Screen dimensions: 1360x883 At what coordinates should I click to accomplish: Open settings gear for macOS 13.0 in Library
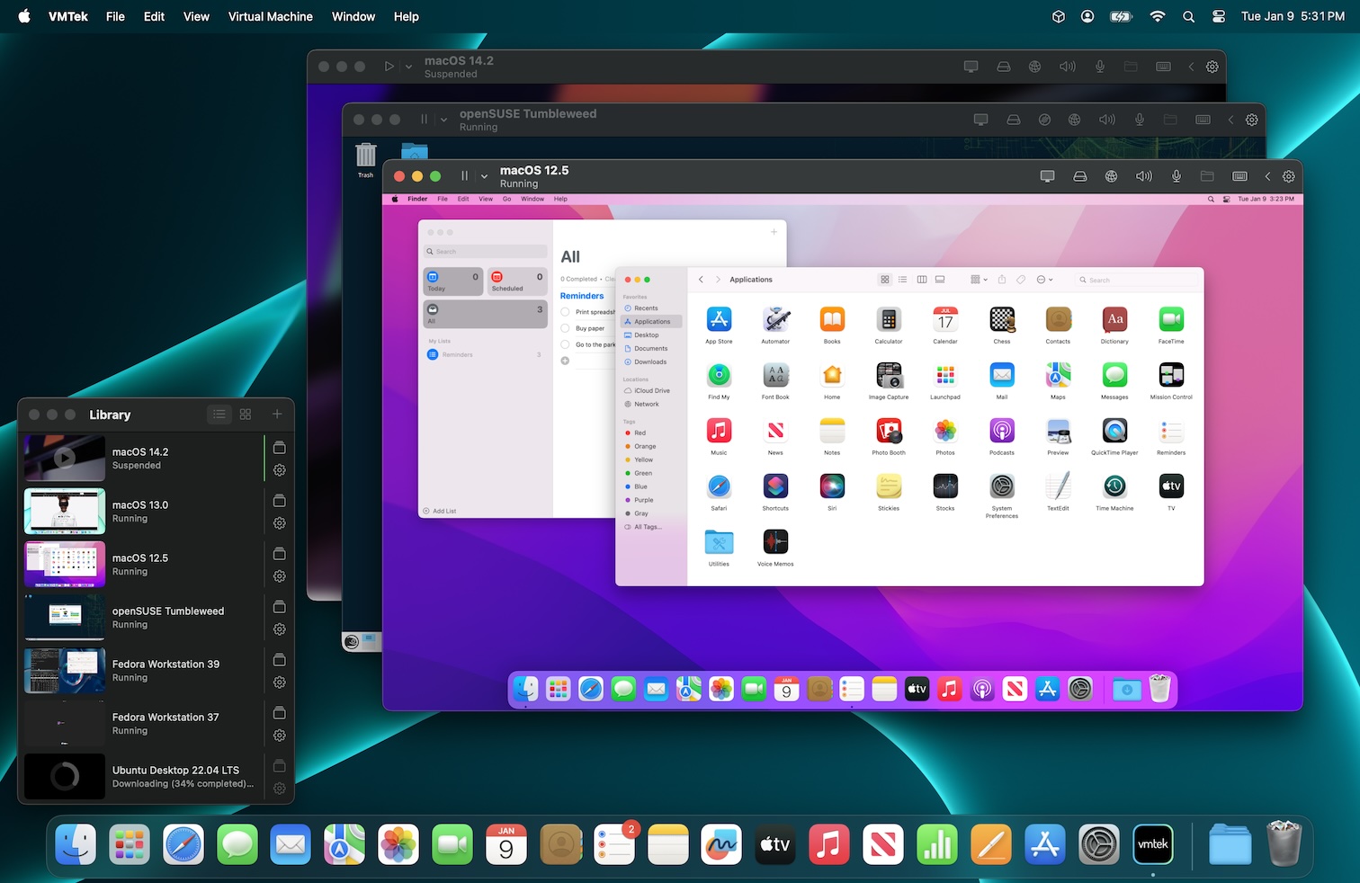pos(279,523)
